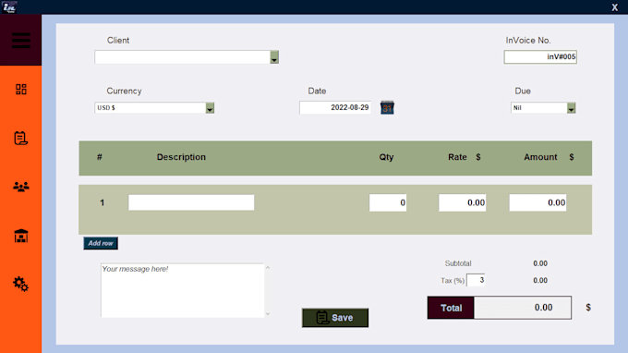Viewport: 628px width, 353px height.
Task: Click the app logo in title bar
Action: click(9, 6)
